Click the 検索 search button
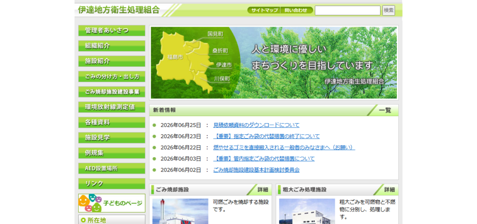The width and height of the screenshot is (477, 224). tap(388, 11)
